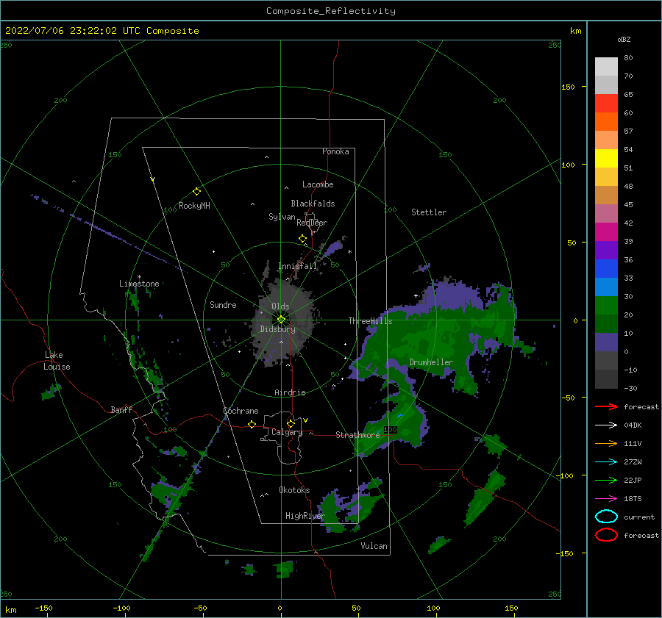Select the 39 dBZ magenta color swatch
This screenshot has width=662, height=618.
(x=606, y=231)
